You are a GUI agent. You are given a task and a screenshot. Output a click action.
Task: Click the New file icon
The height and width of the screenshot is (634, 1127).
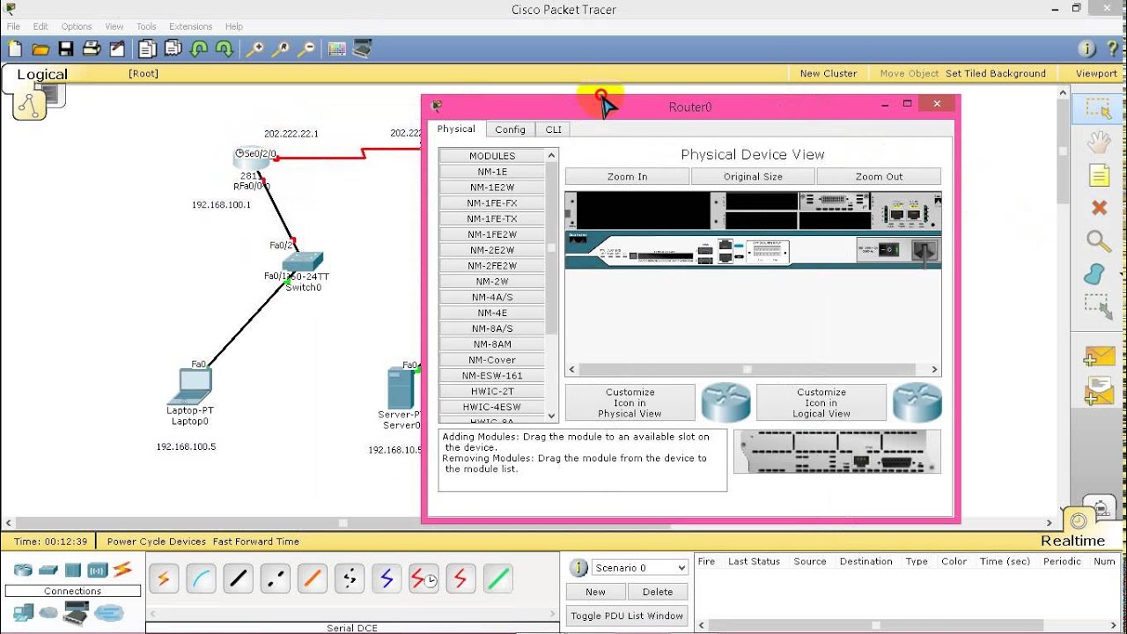[15, 49]
